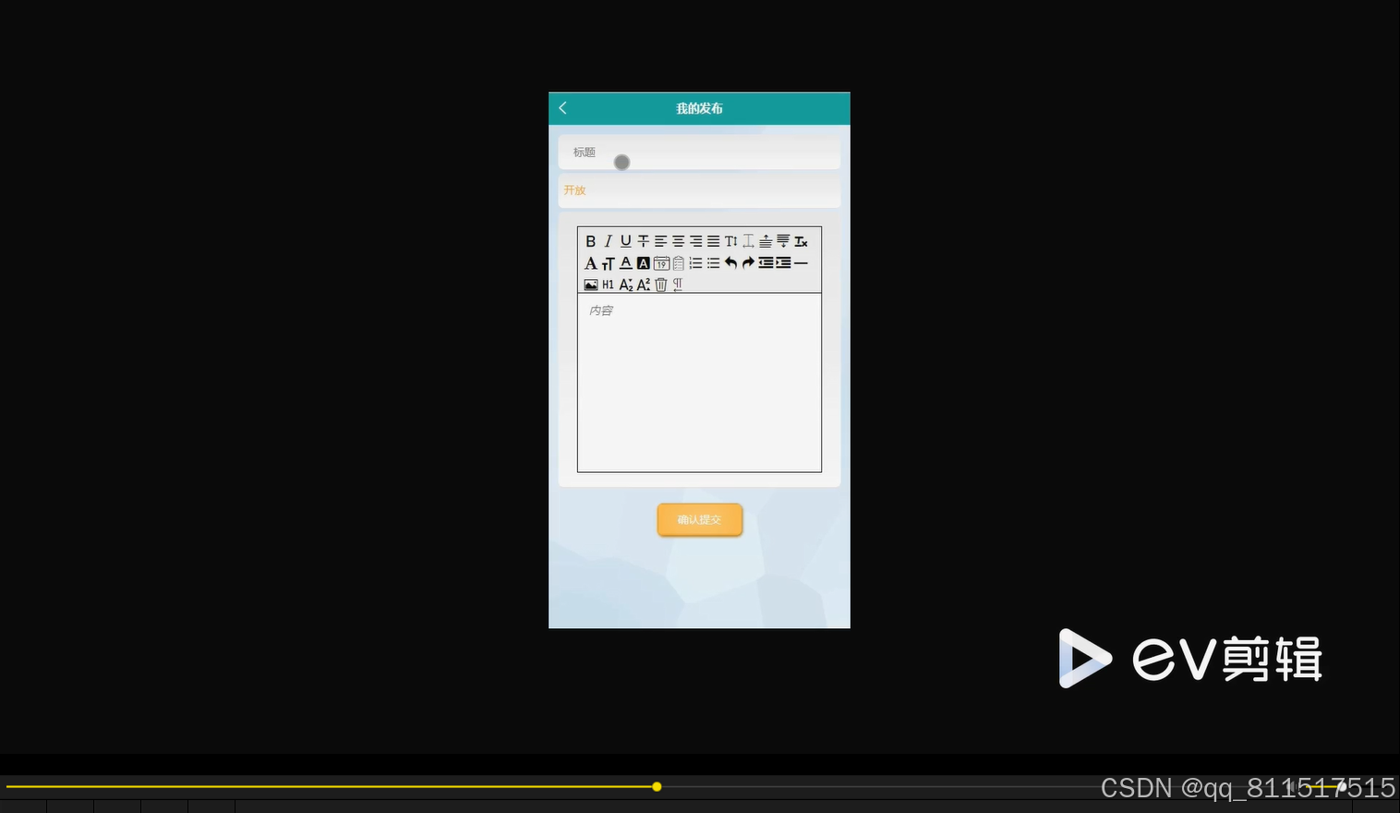
Task: Go back with the header arrow
Action: pos(563,108)
